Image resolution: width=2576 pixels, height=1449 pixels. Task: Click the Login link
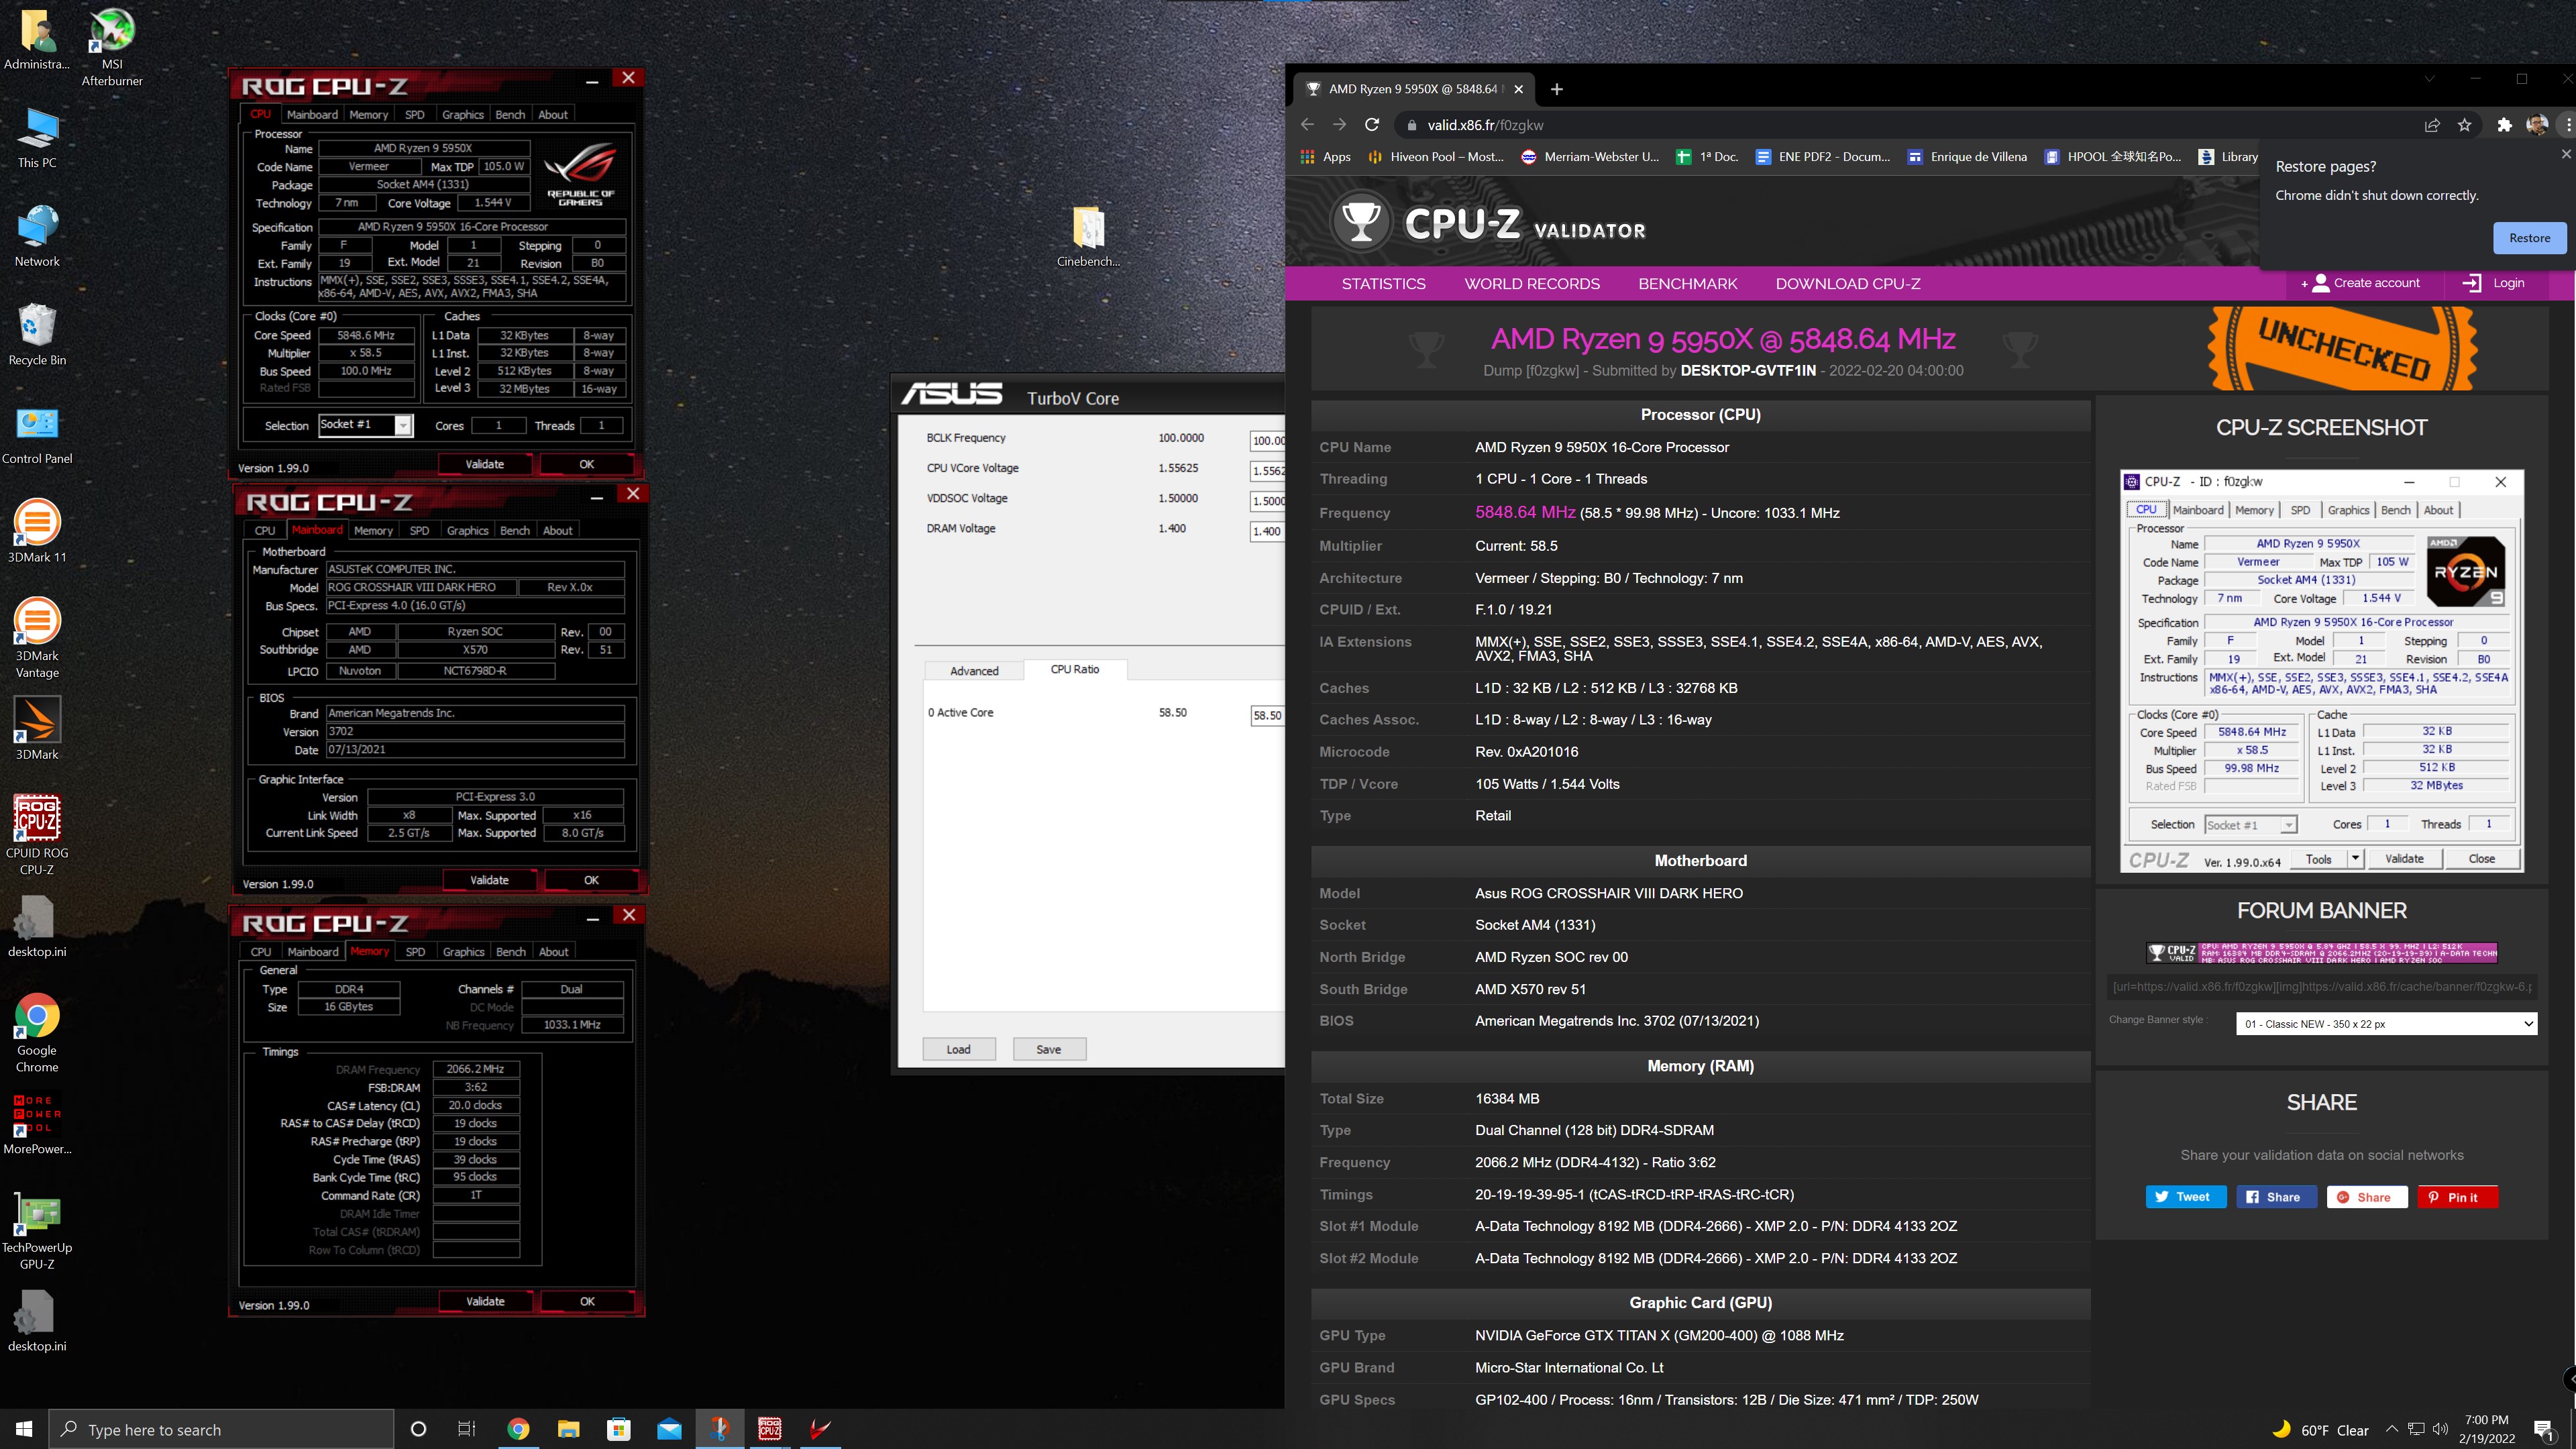2493,283
